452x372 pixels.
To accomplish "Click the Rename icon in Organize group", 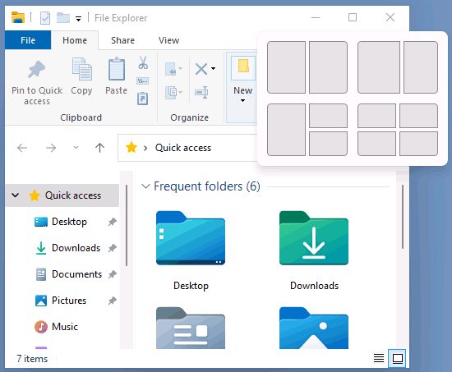I will coord(201,93).
